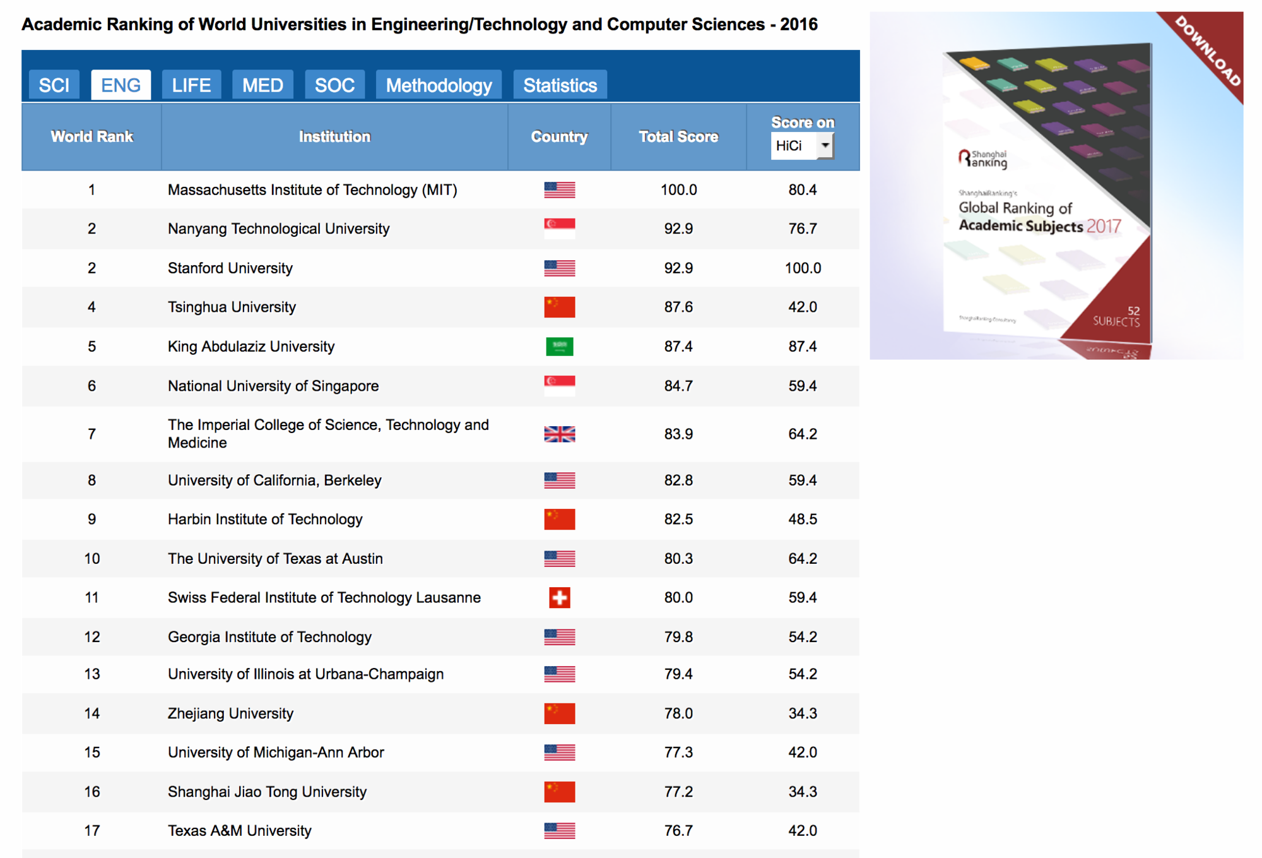Image resolution: width=1262 pixels, height=858 pixels.
Task: Switch to the SOC tab
Action: [334, 85]
